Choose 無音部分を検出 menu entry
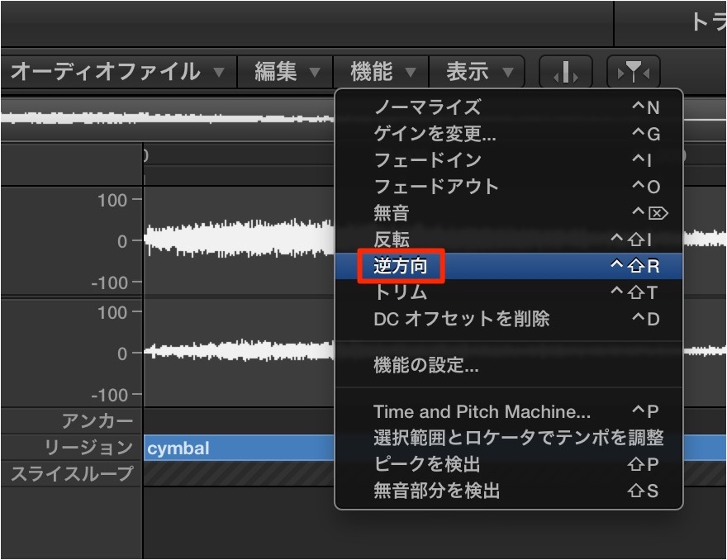 click(x=509, y=491)
